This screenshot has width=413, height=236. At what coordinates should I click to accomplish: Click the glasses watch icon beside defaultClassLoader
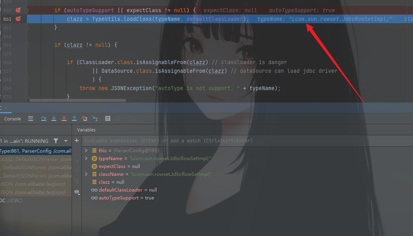94,190
